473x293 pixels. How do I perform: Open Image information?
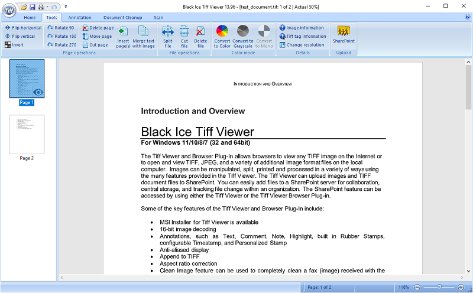pos(302,28)
